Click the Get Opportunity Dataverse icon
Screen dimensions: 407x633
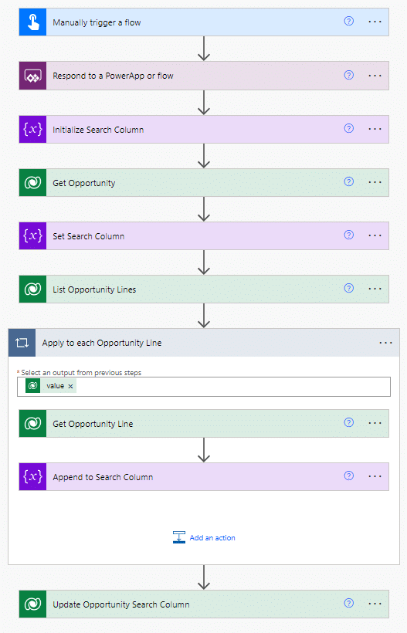pos(32,182)
